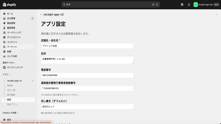Click the Online Store (オンラインストア) icon

[4, 68]
